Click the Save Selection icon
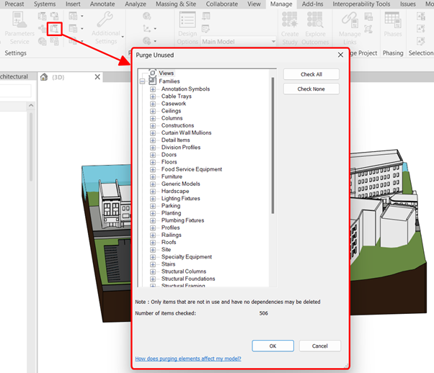The width and height of the screenshot is (434, 373). 421,16
